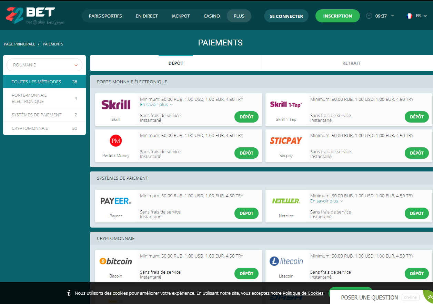Click the Sticpay logo

pos(286,140)
